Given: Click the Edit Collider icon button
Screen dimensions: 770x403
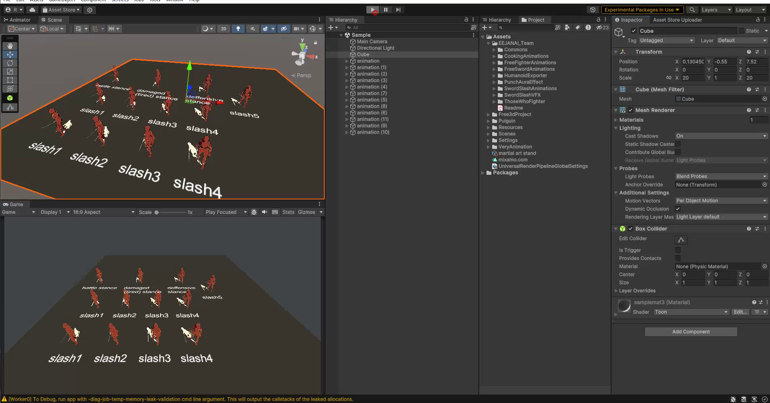Looking at the screenshot, I should click(681, 240).
